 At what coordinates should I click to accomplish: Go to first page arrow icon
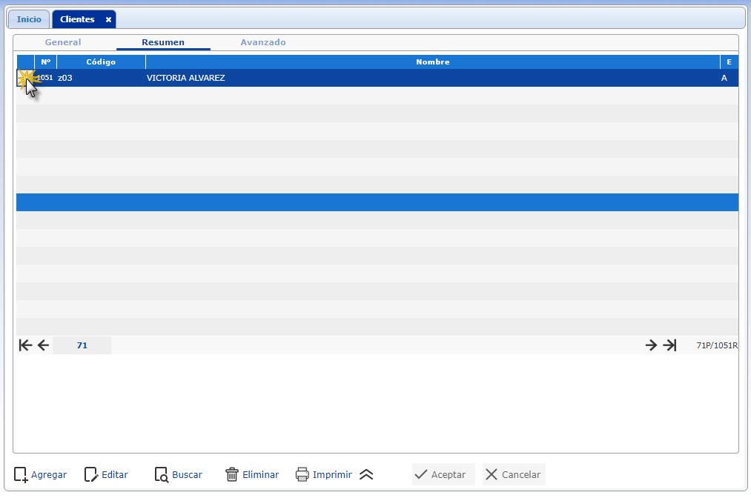[x=25, y=345]
